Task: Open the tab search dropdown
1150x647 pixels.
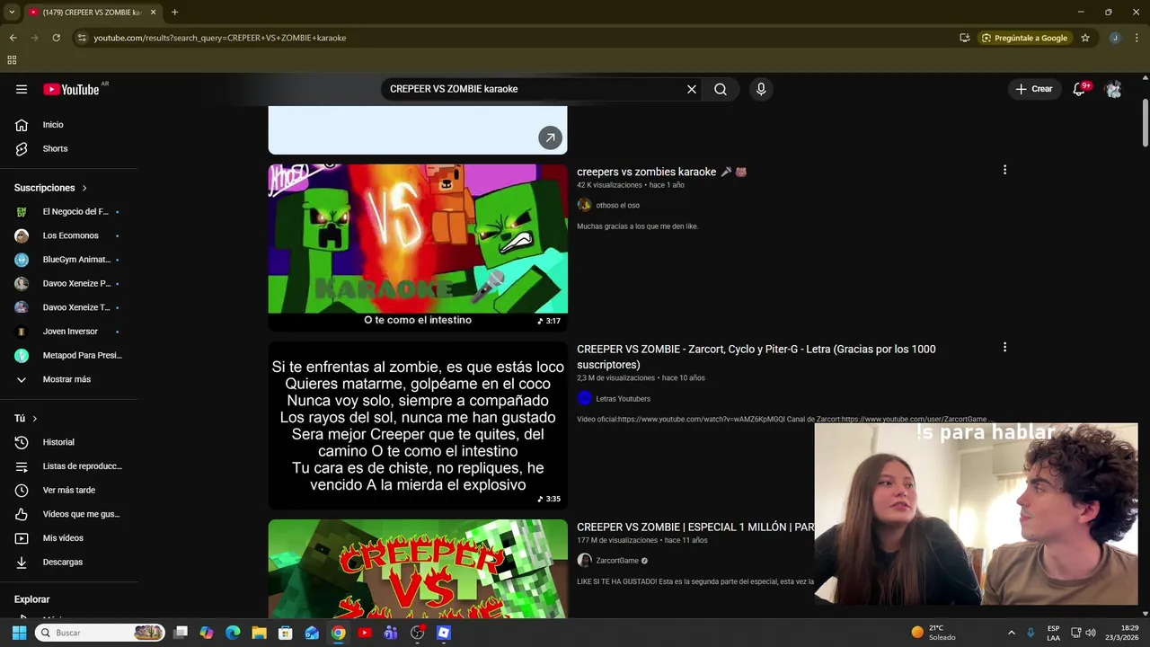Action: pos(12,12)
